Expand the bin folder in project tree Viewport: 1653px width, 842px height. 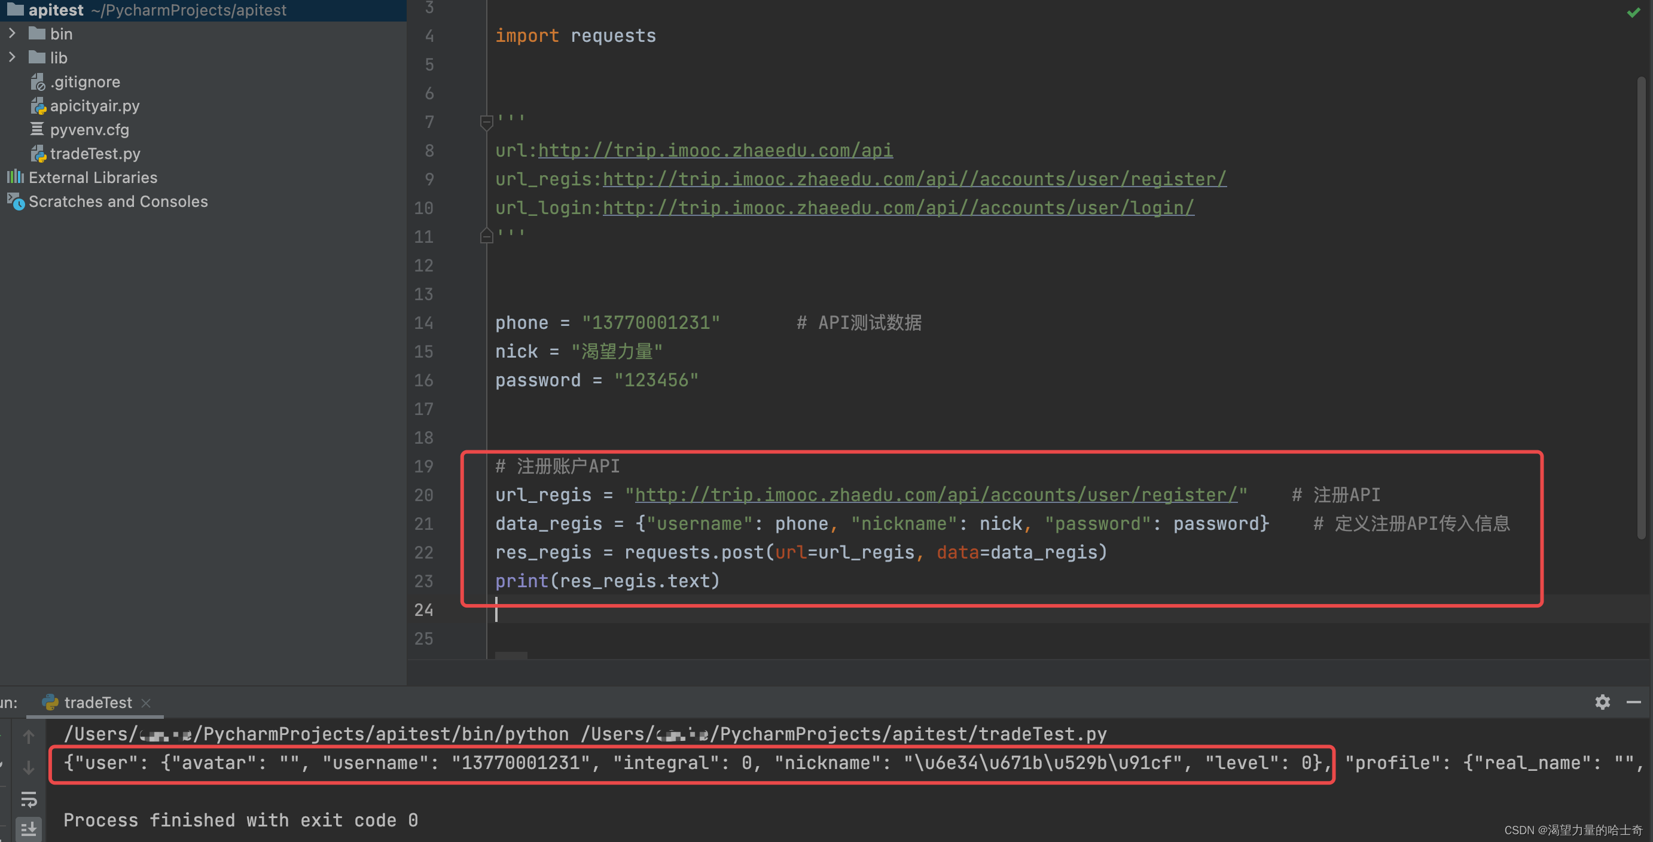click(8, 33)
